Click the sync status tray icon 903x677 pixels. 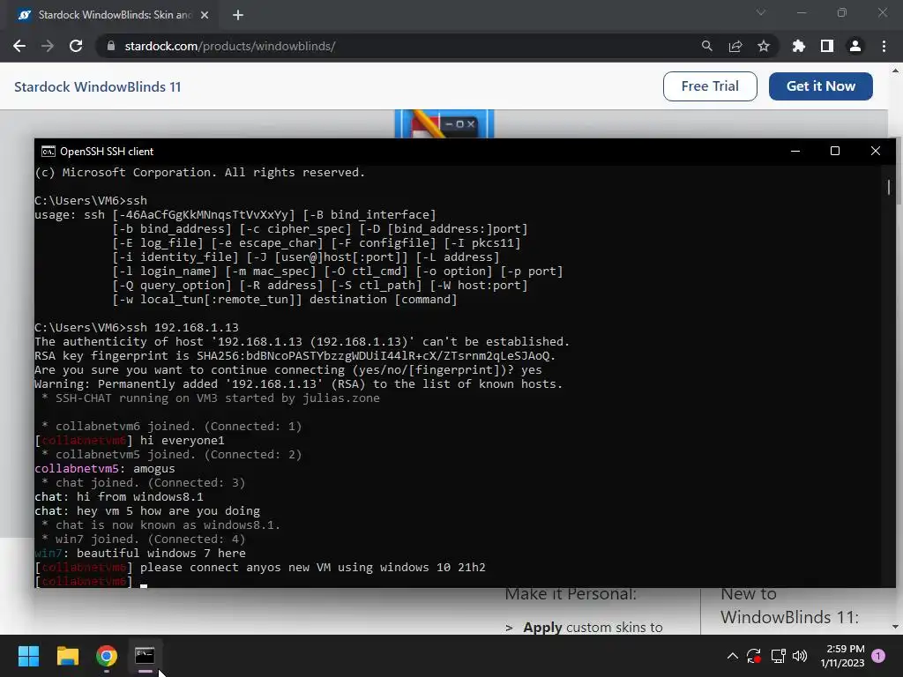click(754, 656)
